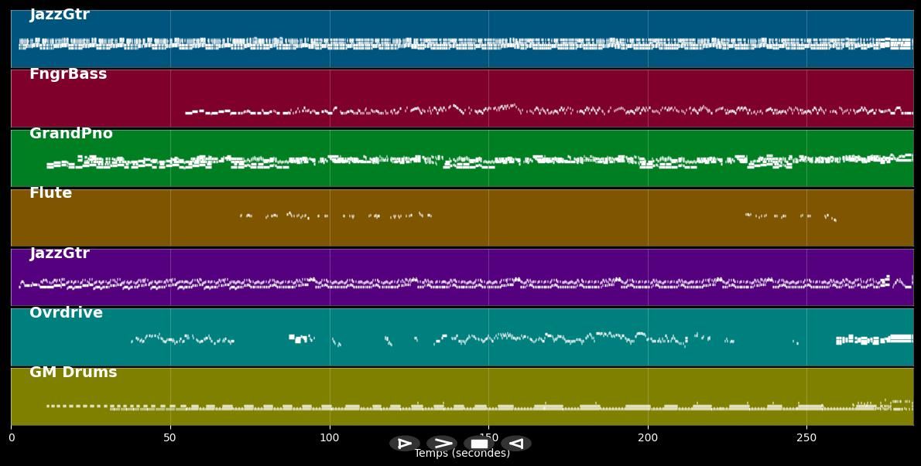Click the 0 second mark on time axis
The height and width of the screenshot is (466, 921).
(12, 438)
